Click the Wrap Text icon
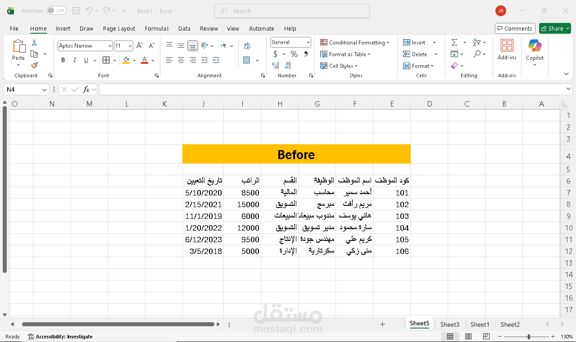576x342 pixels. click(x=247, y=45)
